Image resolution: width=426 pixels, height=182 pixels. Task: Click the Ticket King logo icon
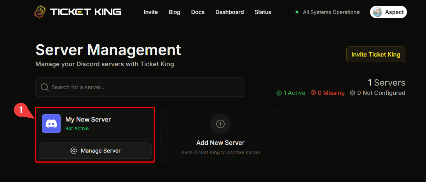click(40, 12)
